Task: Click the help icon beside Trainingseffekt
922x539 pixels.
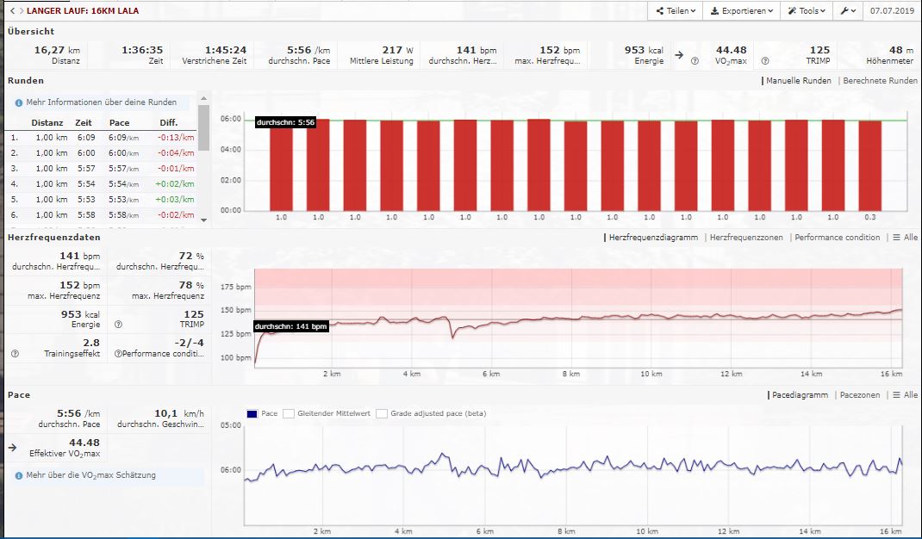Action: tap(15, 354)
